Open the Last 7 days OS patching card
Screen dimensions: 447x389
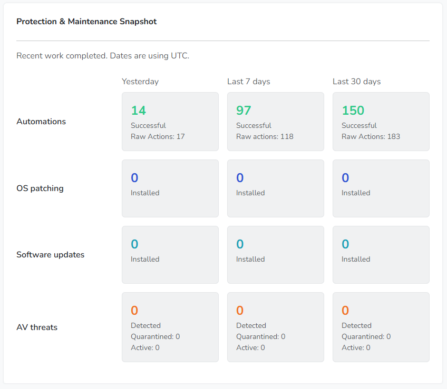[x=275, y=188]
